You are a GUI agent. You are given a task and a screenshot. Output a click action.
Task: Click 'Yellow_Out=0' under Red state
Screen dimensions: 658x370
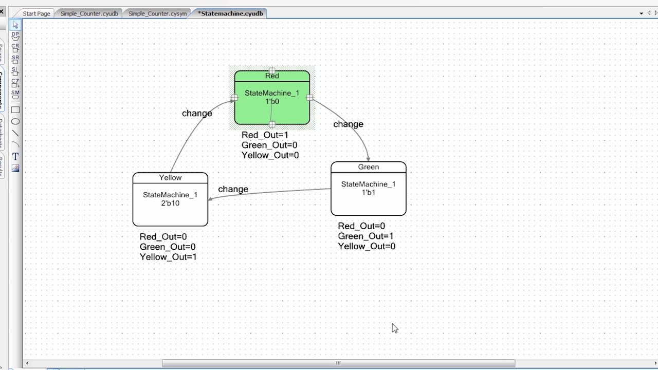tap(270, 155)
